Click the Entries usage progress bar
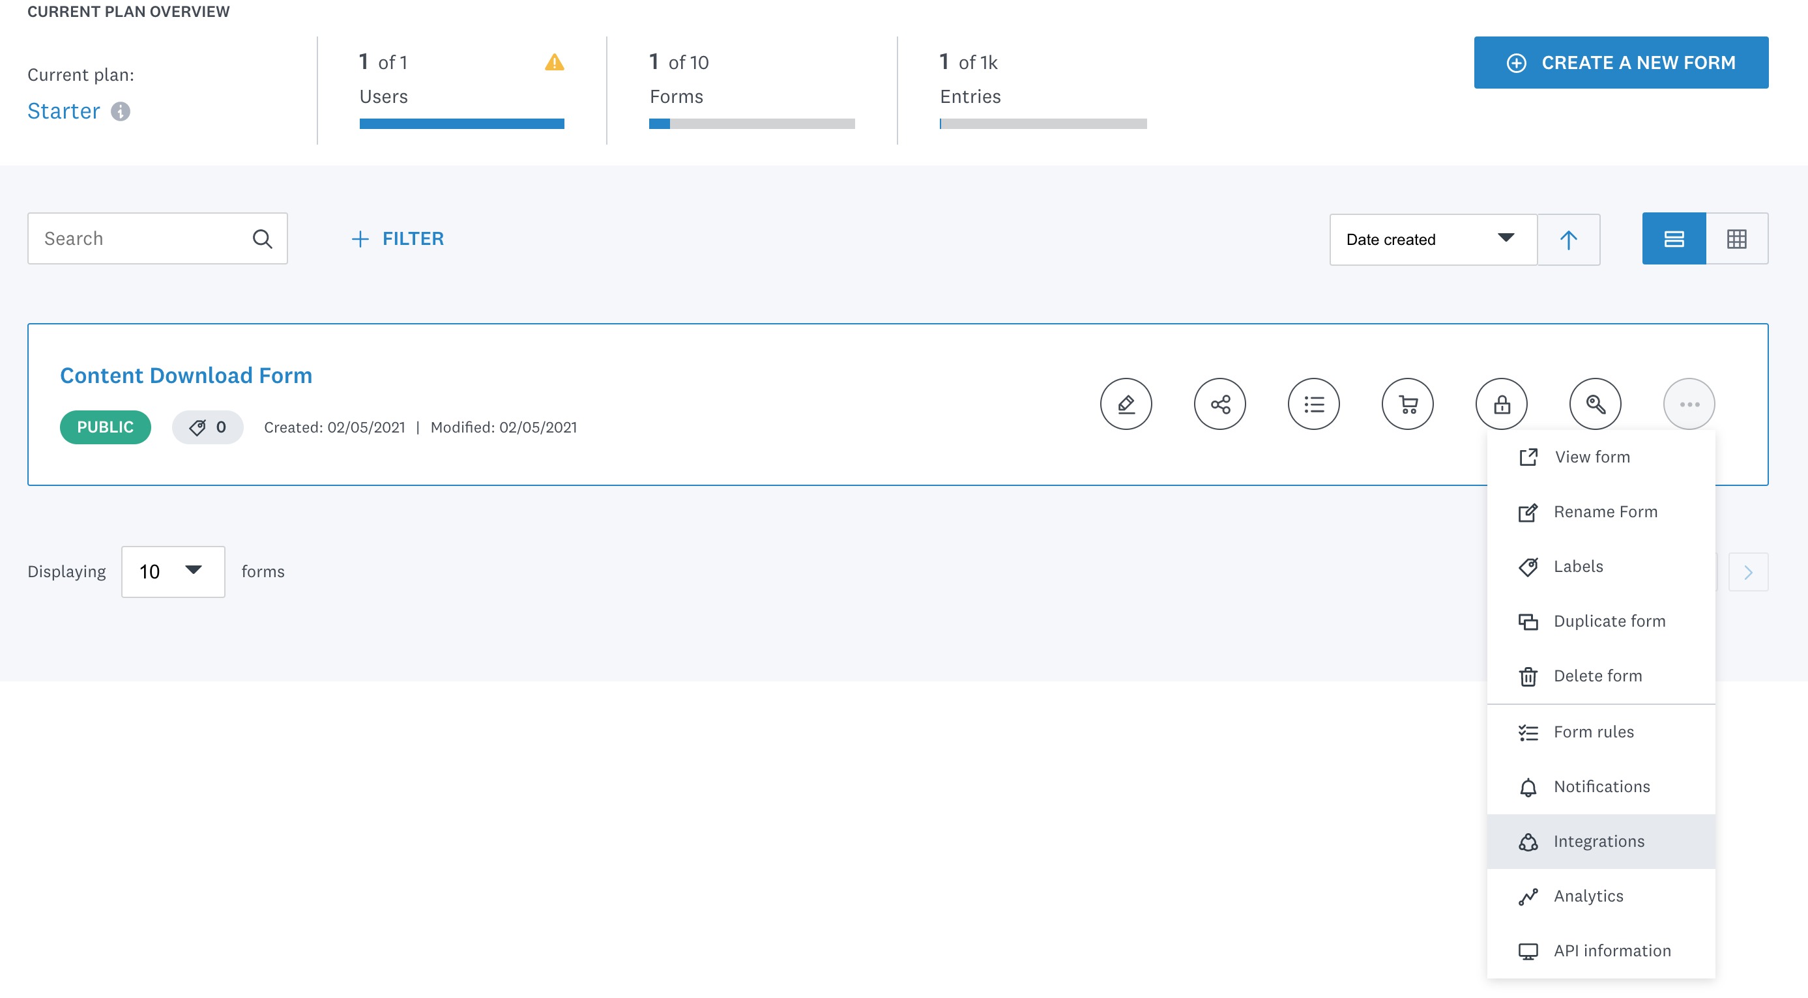 point(1043,124)
